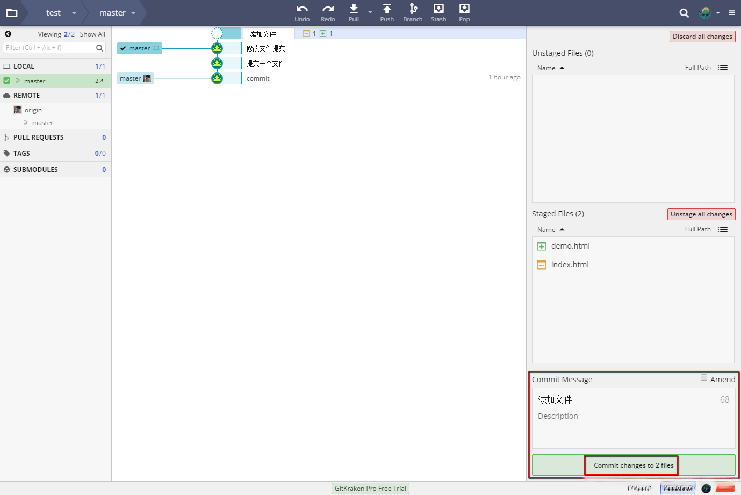
Task: Click the '1 hour ago' timestamp
Action: [504, 77]
